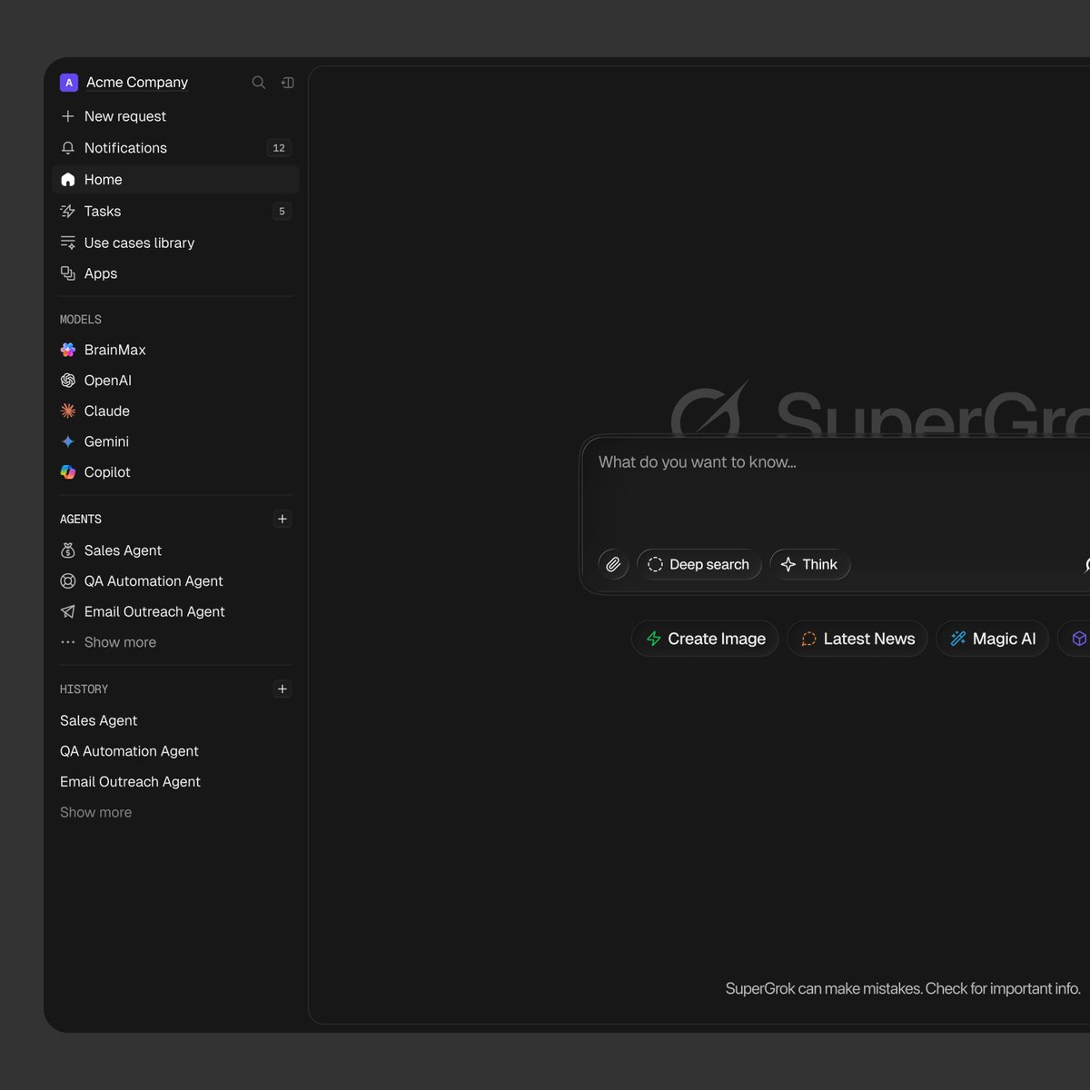Image resolution: width=1090 pixels, height=1090 pixels.
Task: Attach a file with the paperclip icon
Action: [614, 564]
